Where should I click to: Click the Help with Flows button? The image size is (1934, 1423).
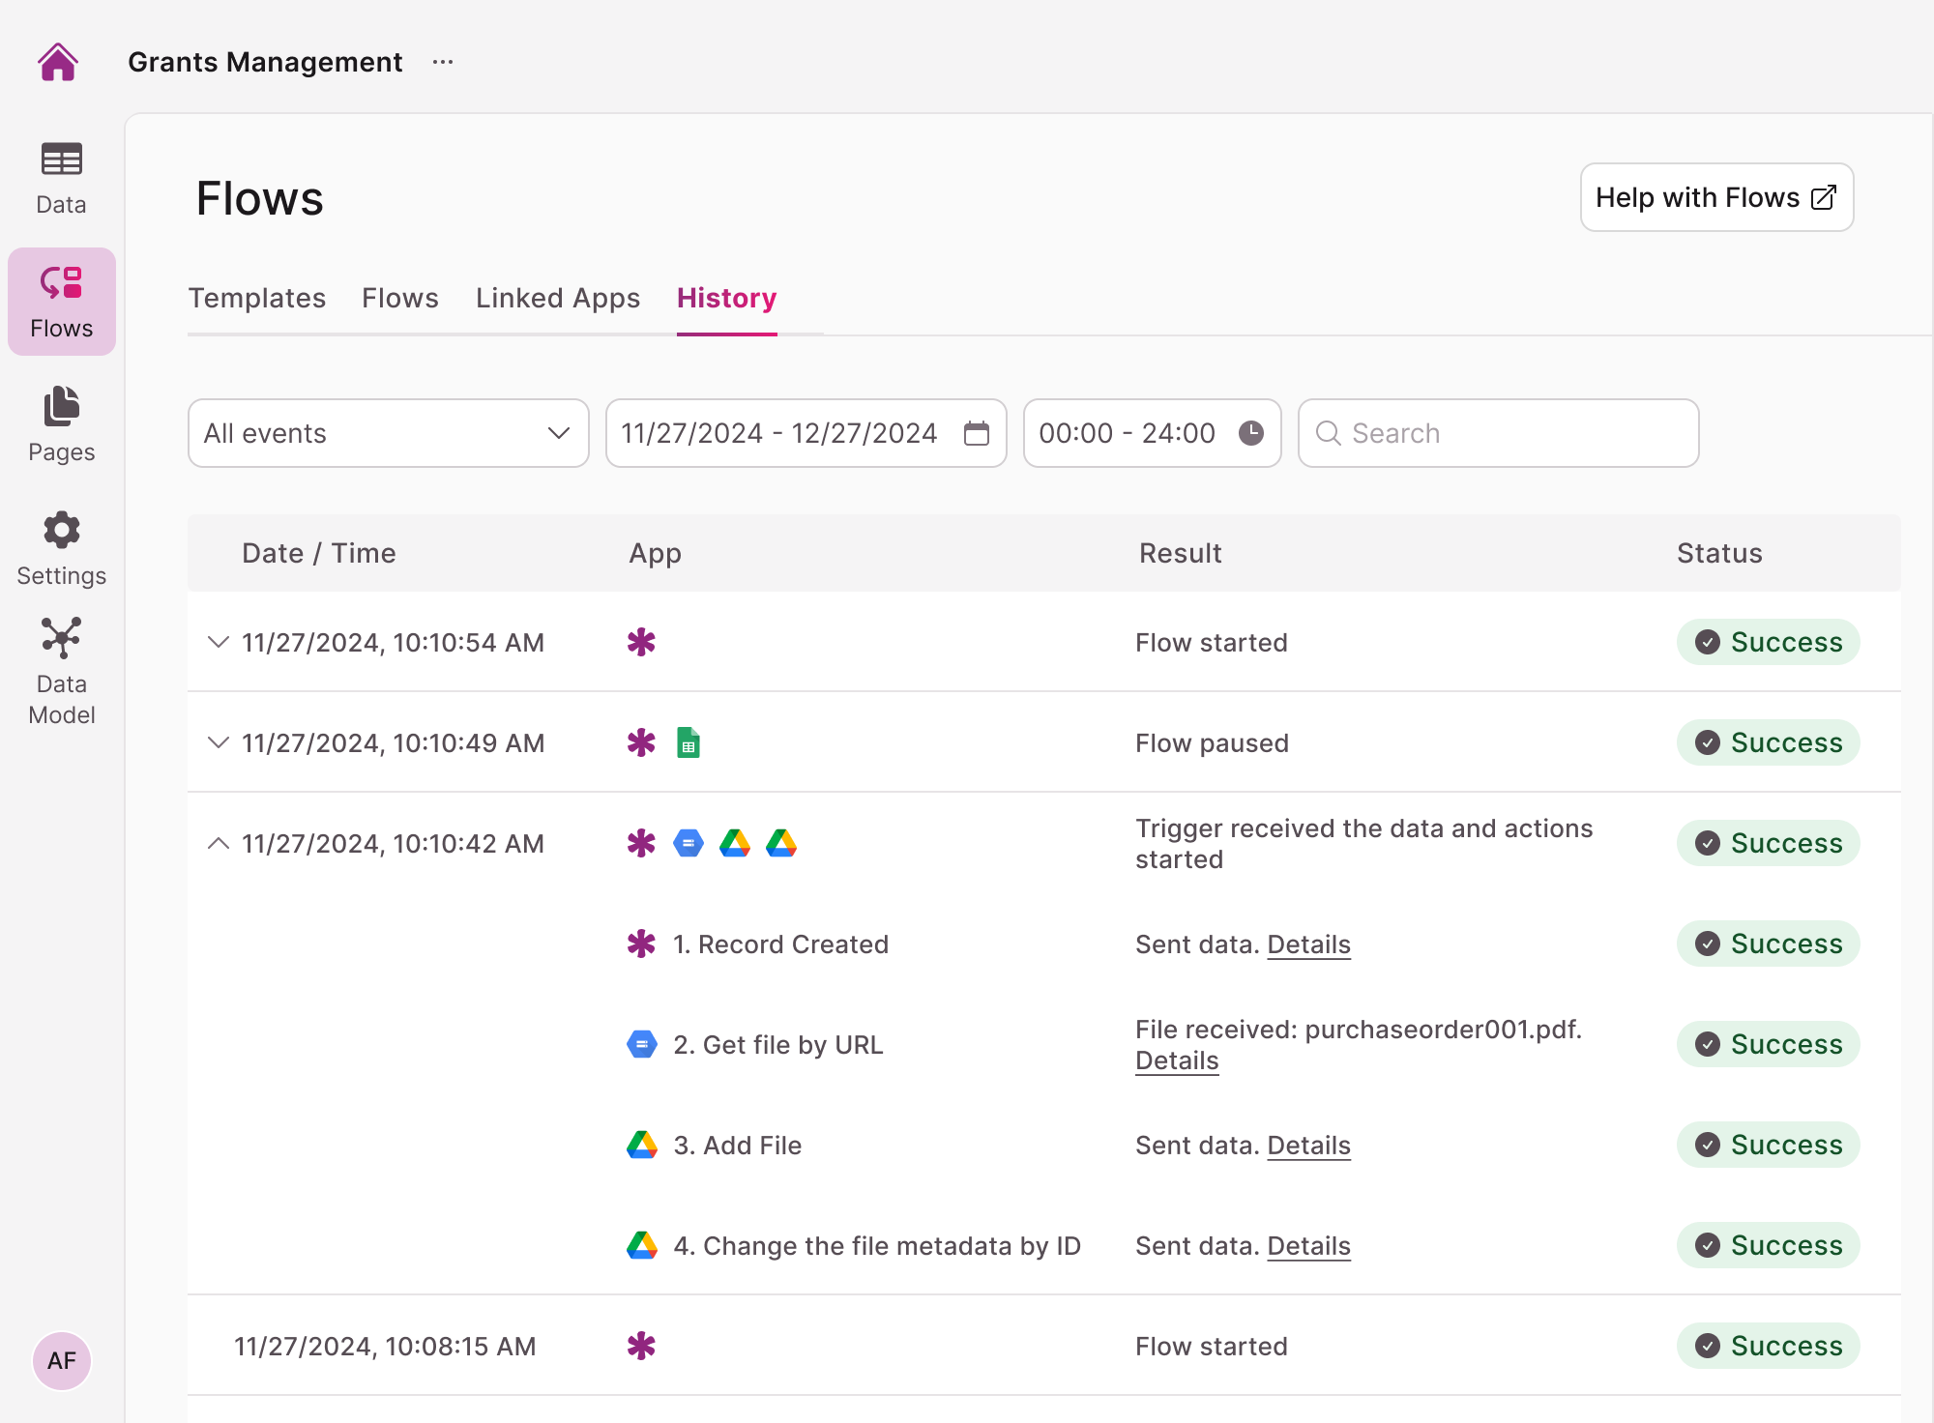point(1715,197)
